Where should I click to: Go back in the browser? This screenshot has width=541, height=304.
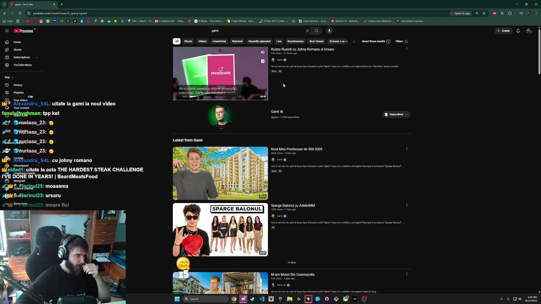pos(5,13)
